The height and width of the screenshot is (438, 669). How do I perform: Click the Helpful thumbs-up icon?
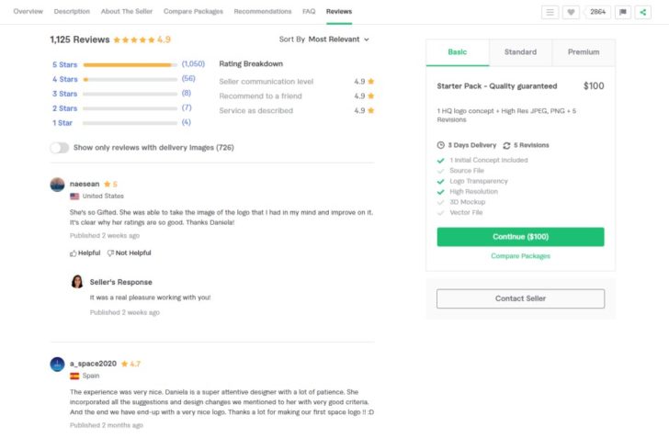coord(73,253)
